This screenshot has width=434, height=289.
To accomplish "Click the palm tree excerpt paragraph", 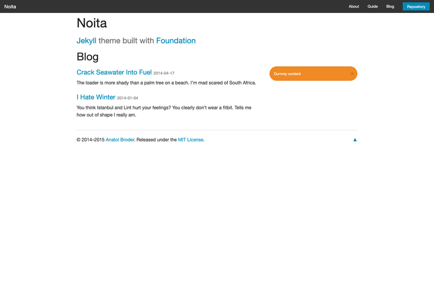I will coord(167,83).
